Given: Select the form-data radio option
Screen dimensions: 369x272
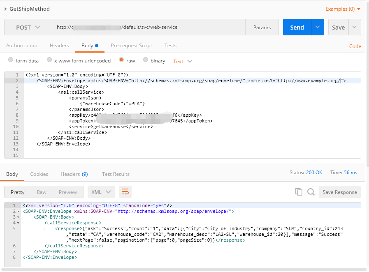Looking at the screenshot, I should [x=11, y=60].
